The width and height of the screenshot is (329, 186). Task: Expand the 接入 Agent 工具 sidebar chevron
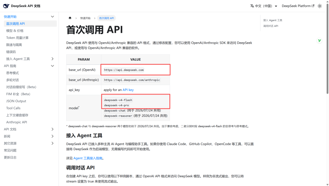52,59
